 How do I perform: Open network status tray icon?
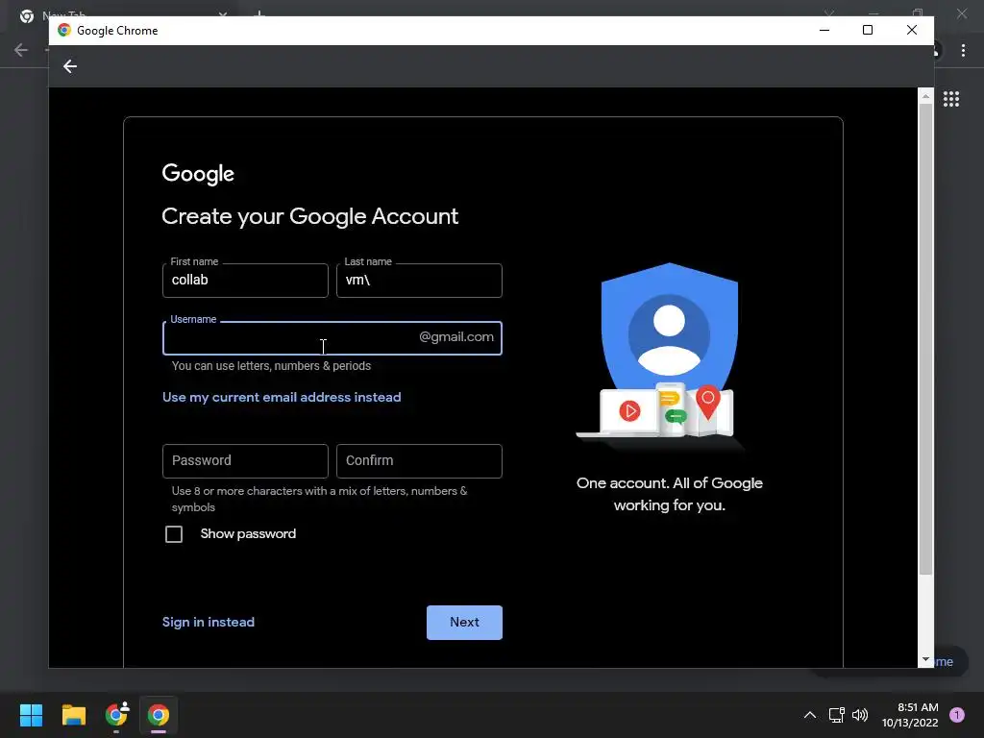(x=836, y=715)
